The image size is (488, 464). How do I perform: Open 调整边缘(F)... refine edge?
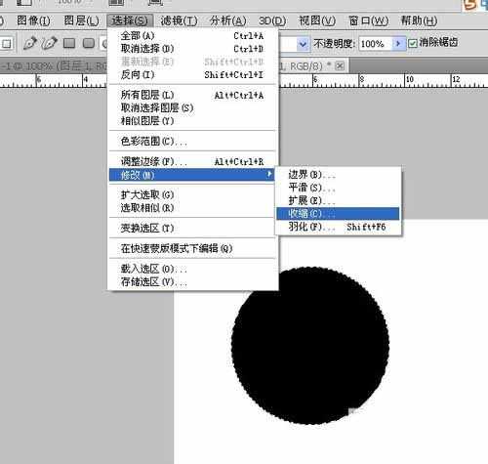[x=192, y=161]
